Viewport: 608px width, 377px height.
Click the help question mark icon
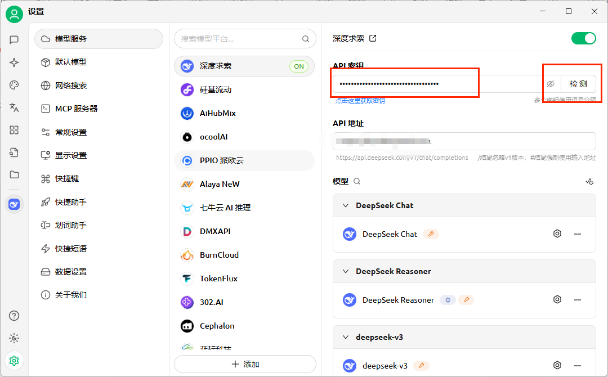coord(14,316)
